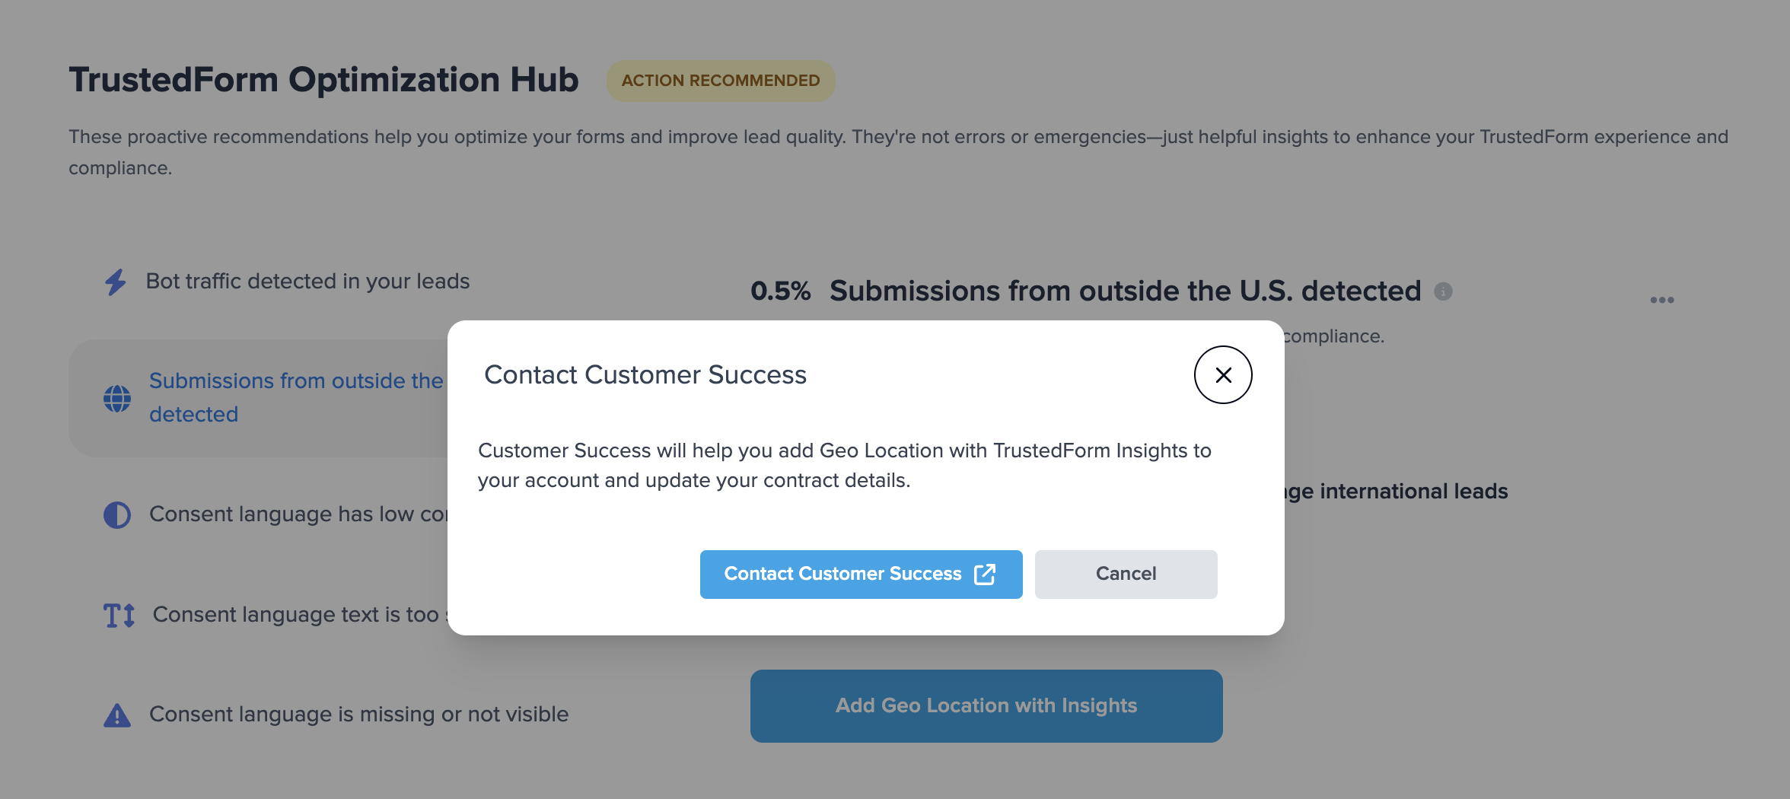Click the text size icon for consent language
The height and width of the screenshot is (799, 1790).
tap(119, 615)
